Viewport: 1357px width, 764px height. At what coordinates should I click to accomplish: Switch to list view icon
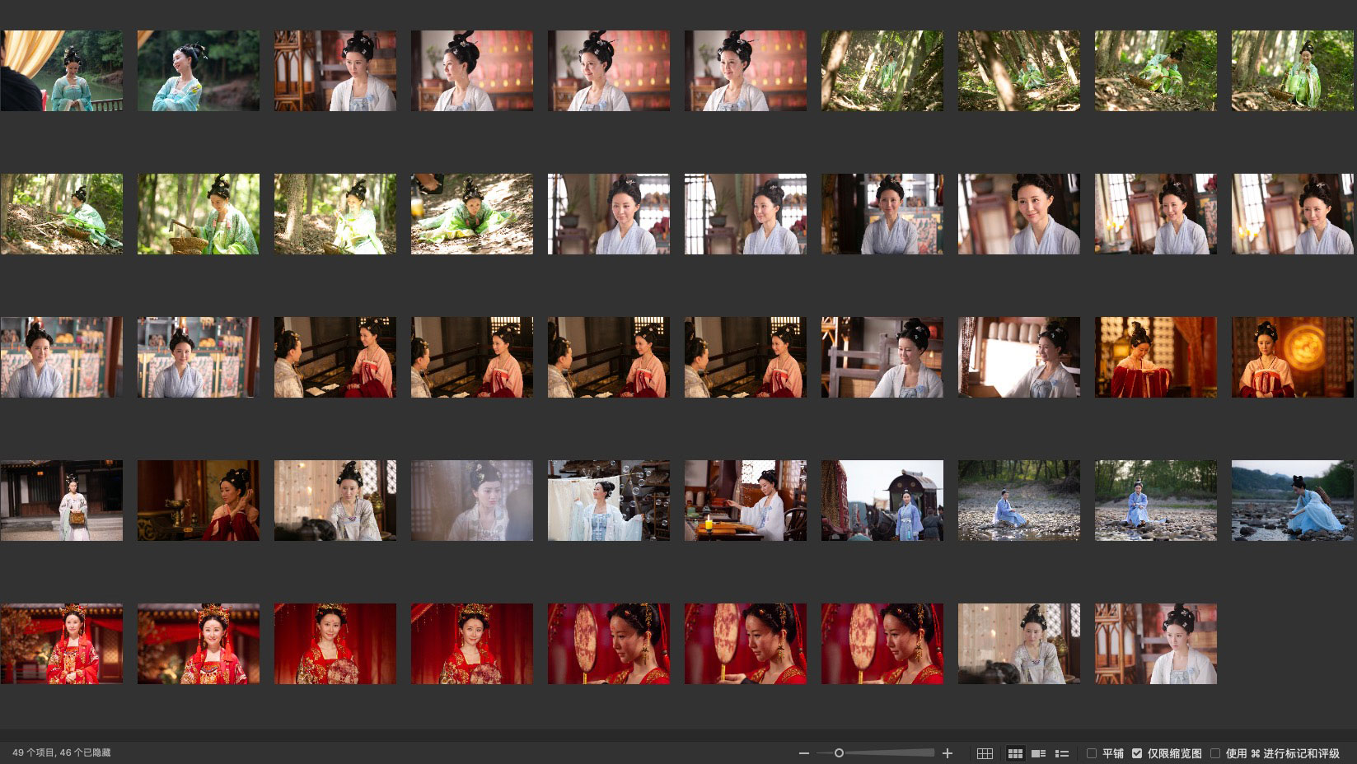tap(1062, 753)
